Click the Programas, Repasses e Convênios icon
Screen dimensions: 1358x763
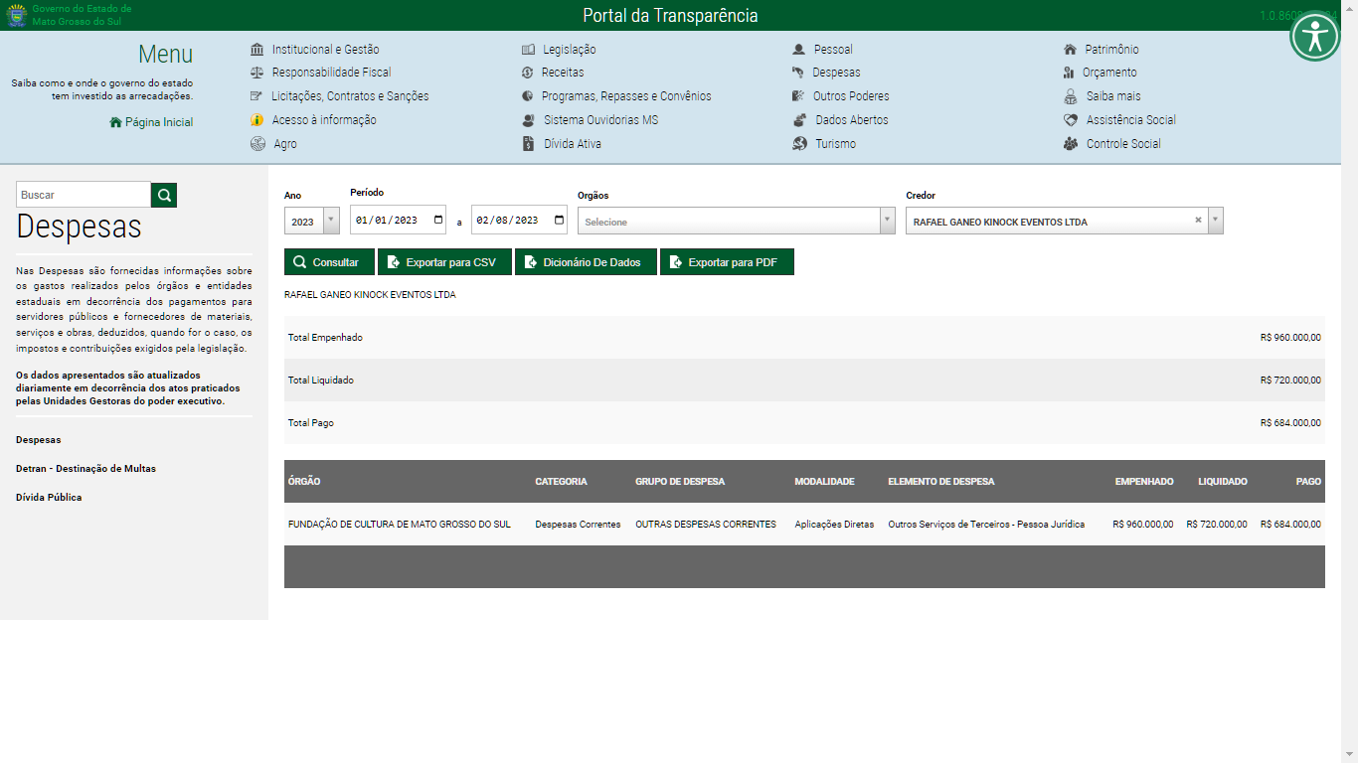point(528,96)
